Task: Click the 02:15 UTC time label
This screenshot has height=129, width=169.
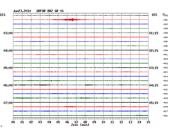Action: coord(154,51)
